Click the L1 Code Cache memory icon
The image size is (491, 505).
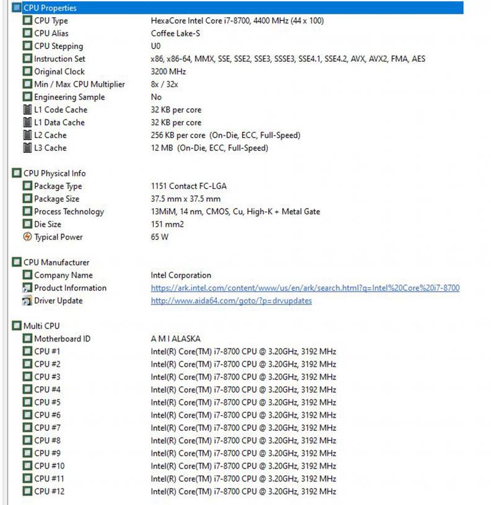(27, 110)
